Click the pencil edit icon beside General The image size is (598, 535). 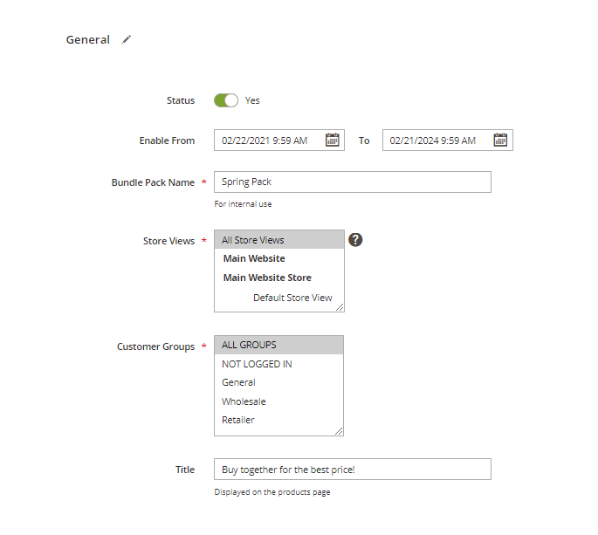(x=127, y=39)
